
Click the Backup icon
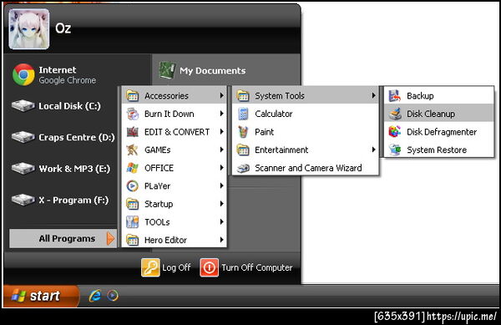tap(395, 95)
